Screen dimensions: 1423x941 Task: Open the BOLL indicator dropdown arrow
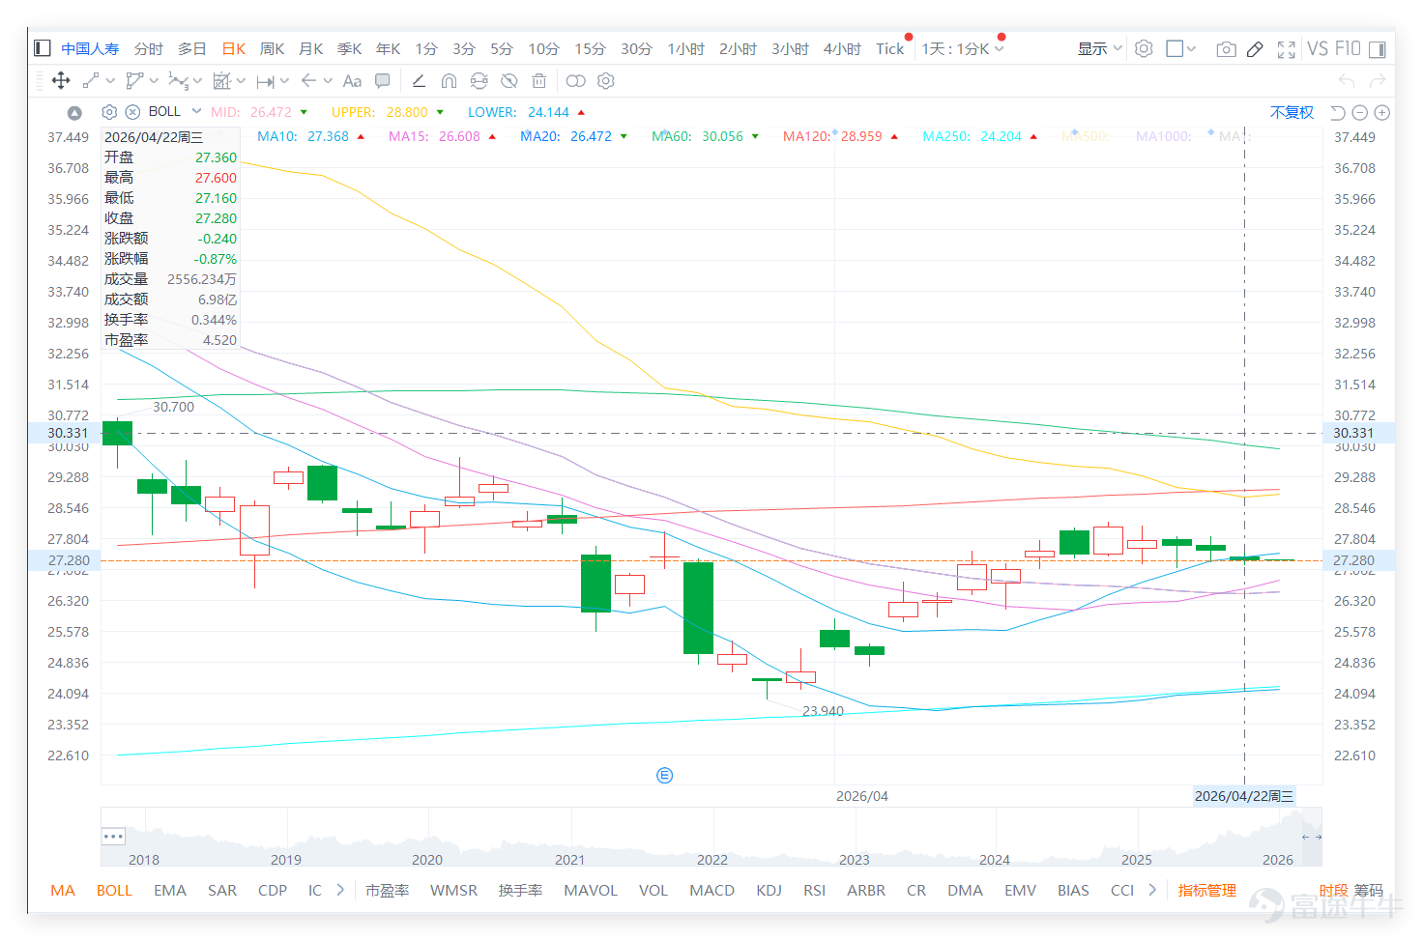pos(196,112)
